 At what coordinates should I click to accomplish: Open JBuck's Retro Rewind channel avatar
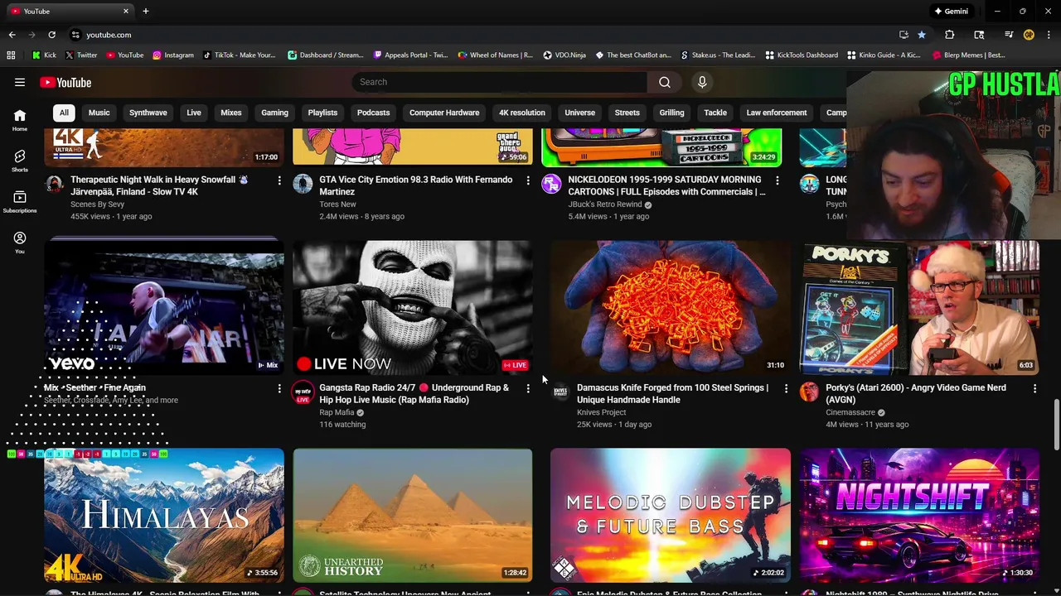pos(551,184)
